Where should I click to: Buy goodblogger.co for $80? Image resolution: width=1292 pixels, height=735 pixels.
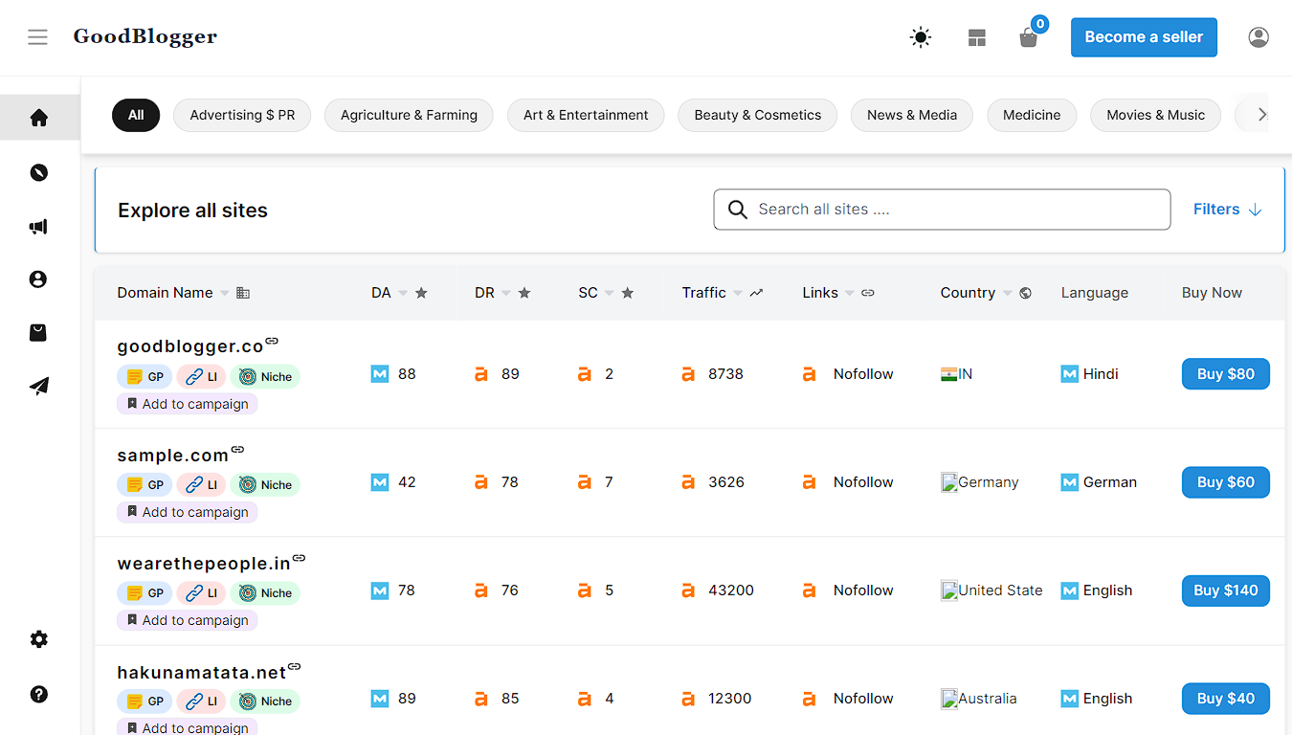(x=1225, y=374)
